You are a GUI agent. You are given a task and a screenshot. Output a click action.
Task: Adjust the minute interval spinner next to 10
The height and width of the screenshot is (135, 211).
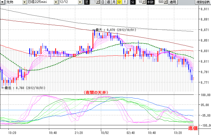tap(144, 2)
